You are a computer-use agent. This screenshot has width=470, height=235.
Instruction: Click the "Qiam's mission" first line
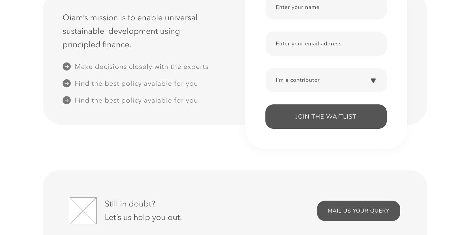pyautogui.click(x=130, y=18)
